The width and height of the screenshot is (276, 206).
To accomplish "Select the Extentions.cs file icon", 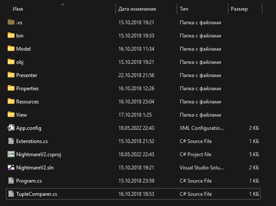I will click(11, 141).
